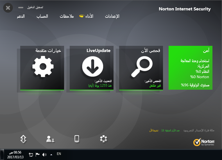Open the Performance (الأداء) menu
The width and height of the screenshot is (222, 160).
[89, 16]
